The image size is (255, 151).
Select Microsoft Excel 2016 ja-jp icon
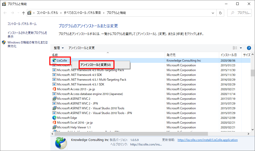(x=54, y=122)
